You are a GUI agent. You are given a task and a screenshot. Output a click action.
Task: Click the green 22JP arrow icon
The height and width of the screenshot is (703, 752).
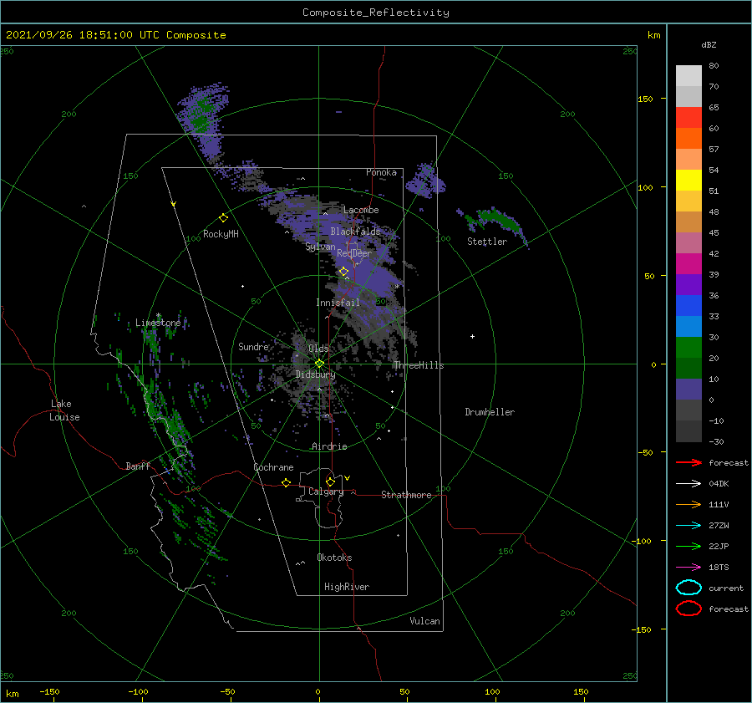click(x=688, y=546)
